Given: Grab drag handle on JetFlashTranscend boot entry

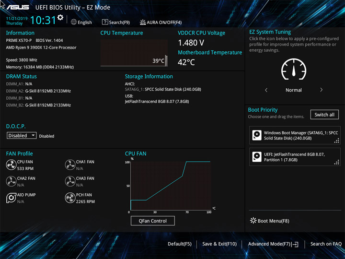Looking at the screenshot, I should pos(337,162).
